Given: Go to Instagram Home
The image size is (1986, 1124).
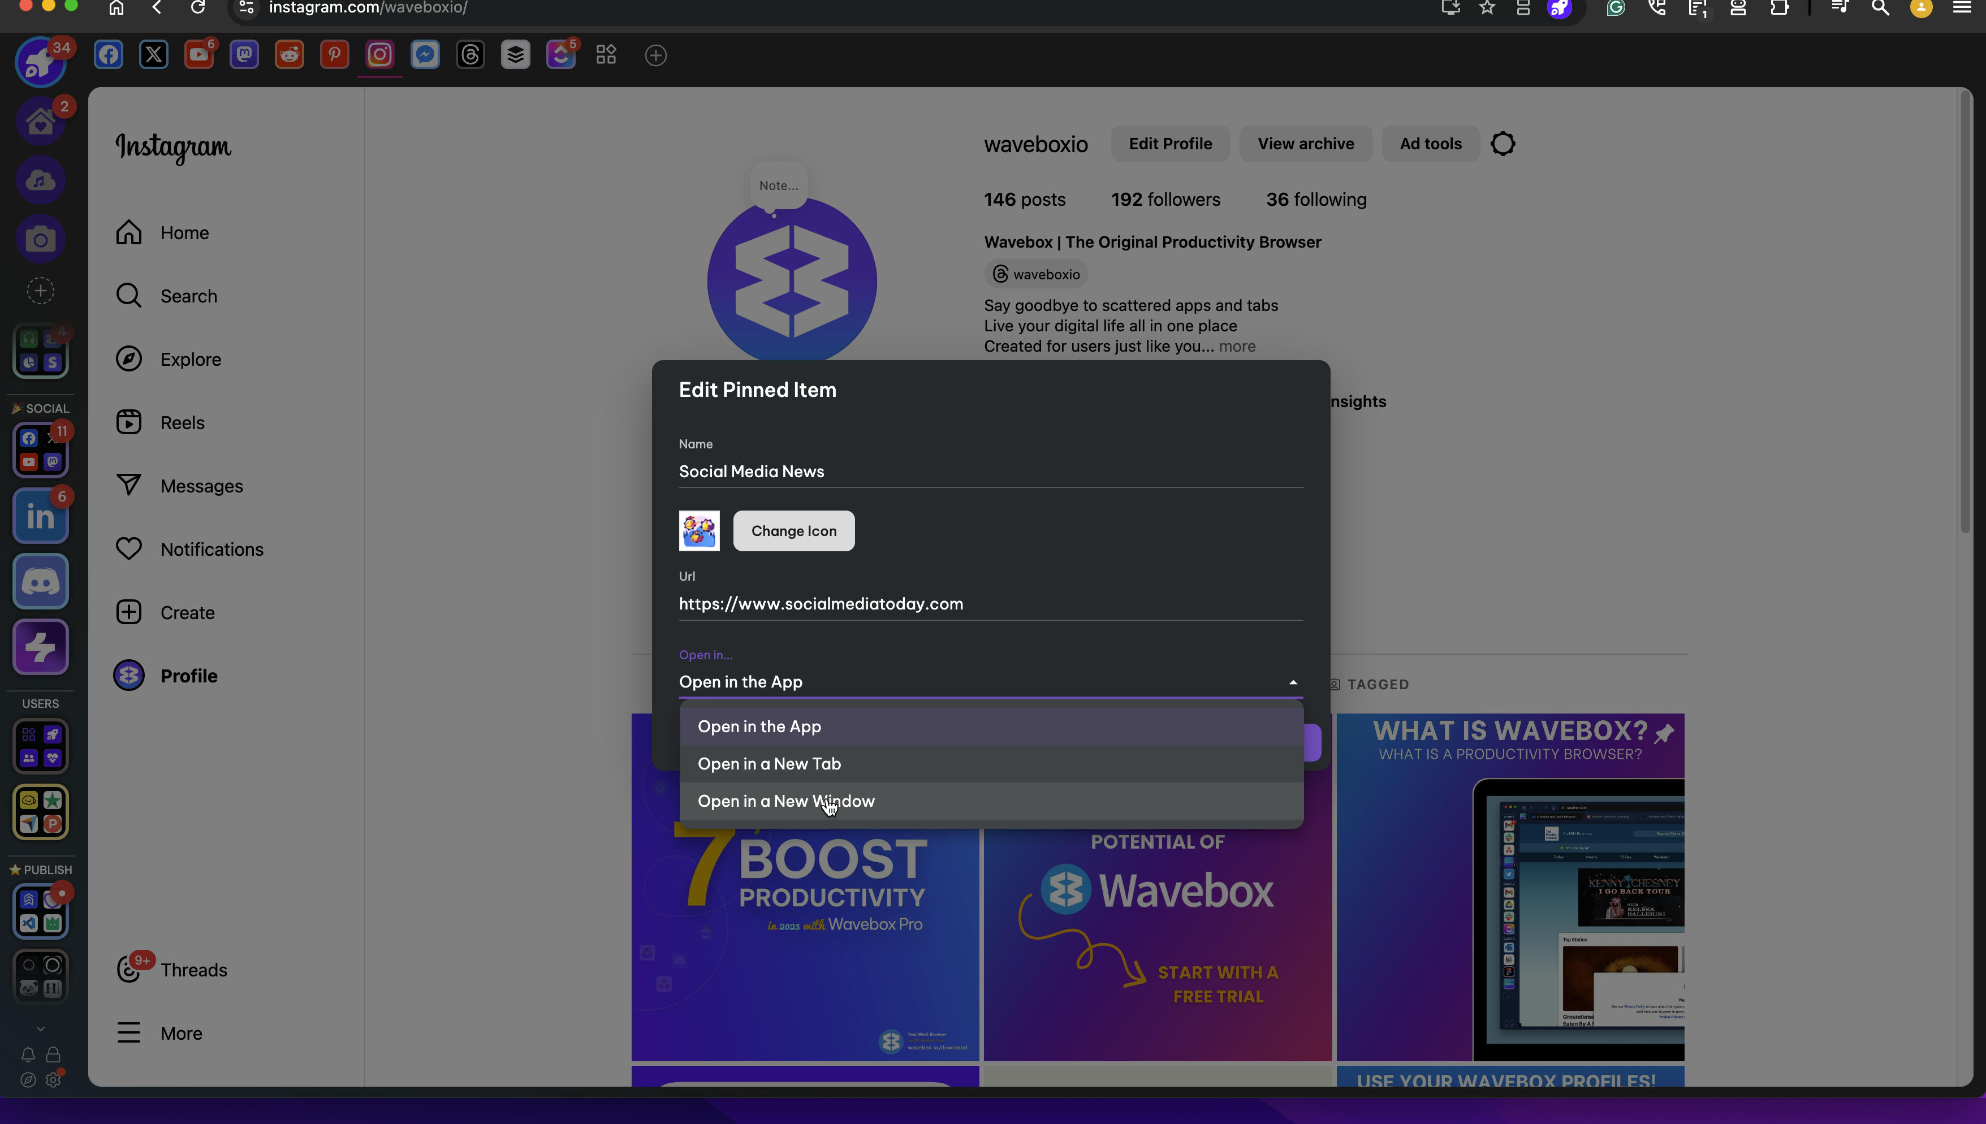Looking at the screenshot, I should 162,233.
